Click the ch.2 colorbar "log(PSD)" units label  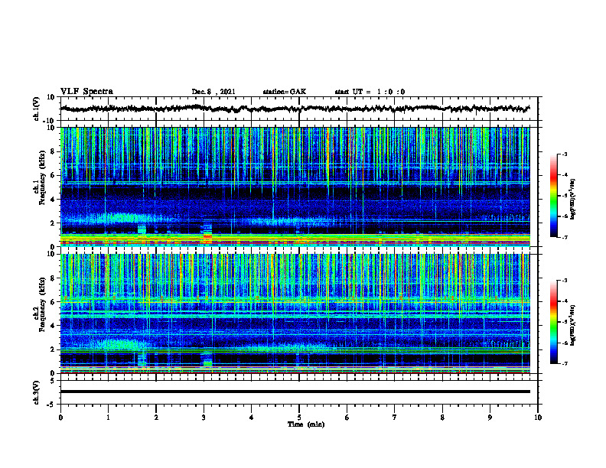[573, 325]
